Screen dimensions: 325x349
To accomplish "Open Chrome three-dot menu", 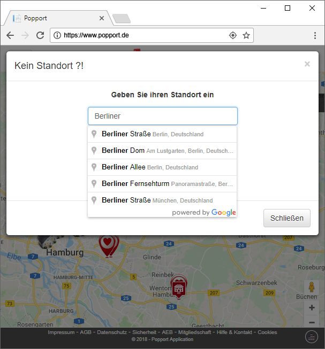I will point(315,35).
